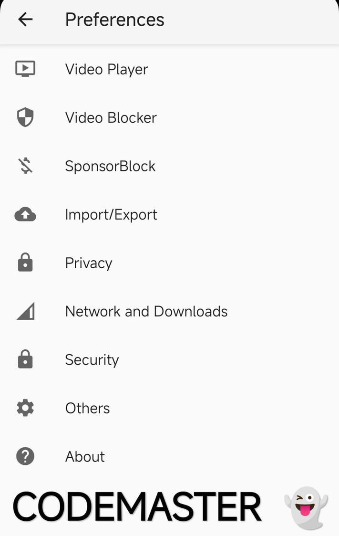The height and width of the screenshot is (536, 339).
Task: Click the back arrow icon
Action: tap(25, 19)
